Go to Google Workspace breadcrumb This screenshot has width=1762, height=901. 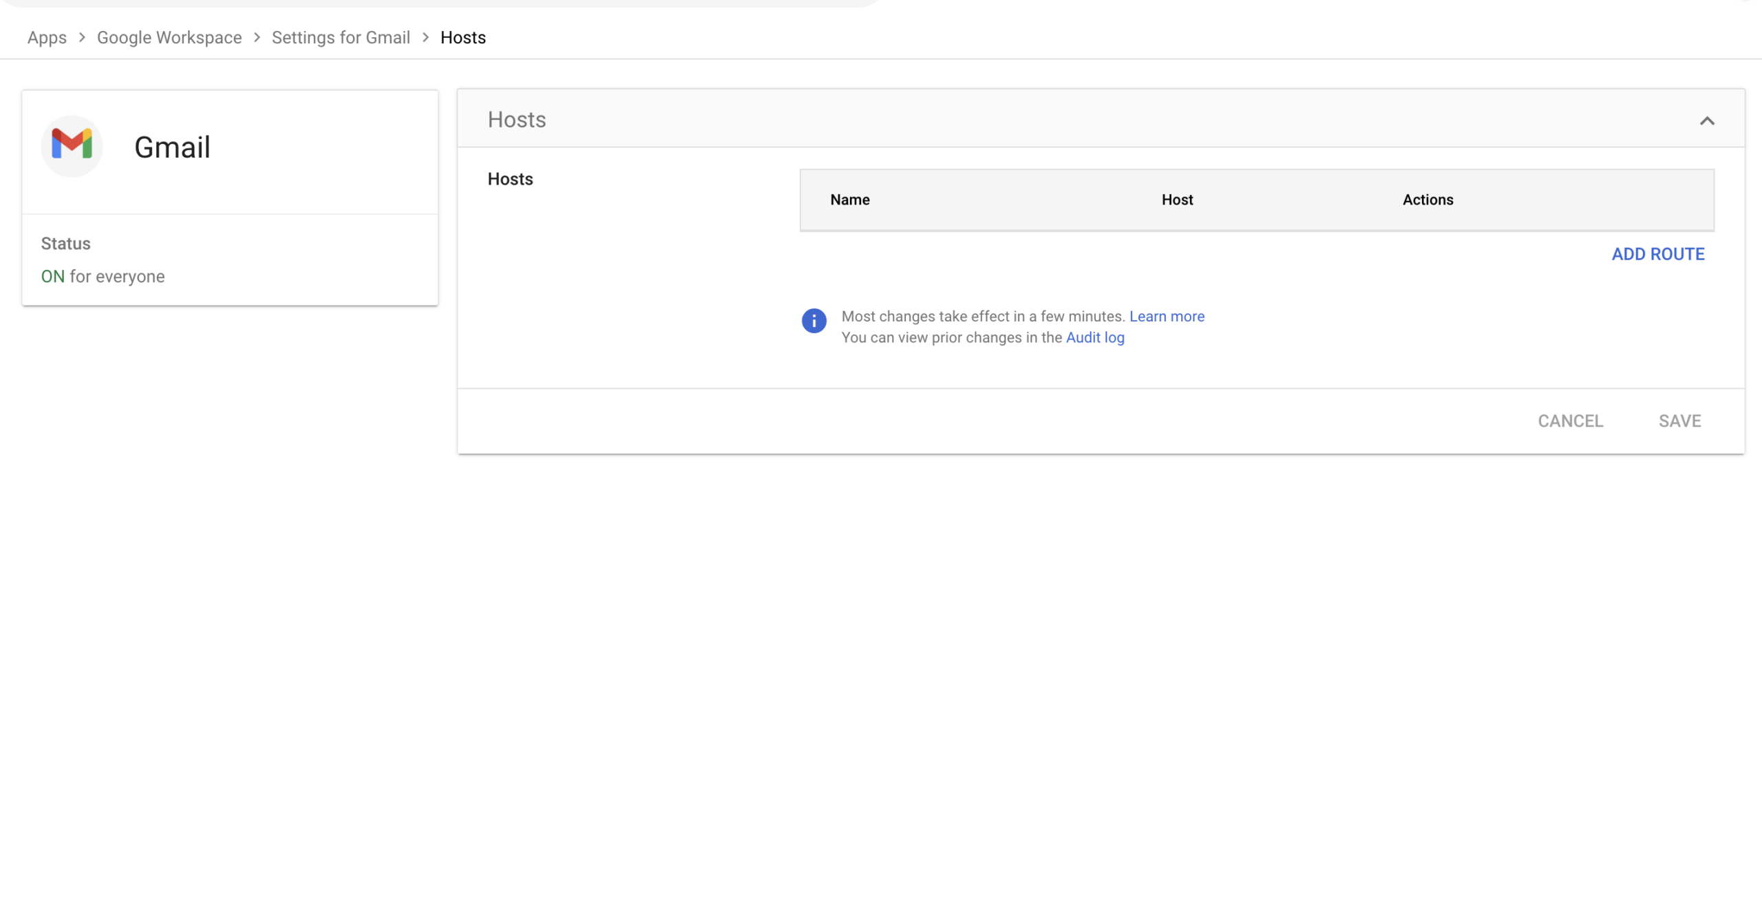[x=169, y=37]
